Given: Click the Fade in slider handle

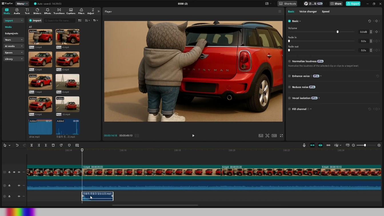Looking at the screenshot, I should 289,41.
